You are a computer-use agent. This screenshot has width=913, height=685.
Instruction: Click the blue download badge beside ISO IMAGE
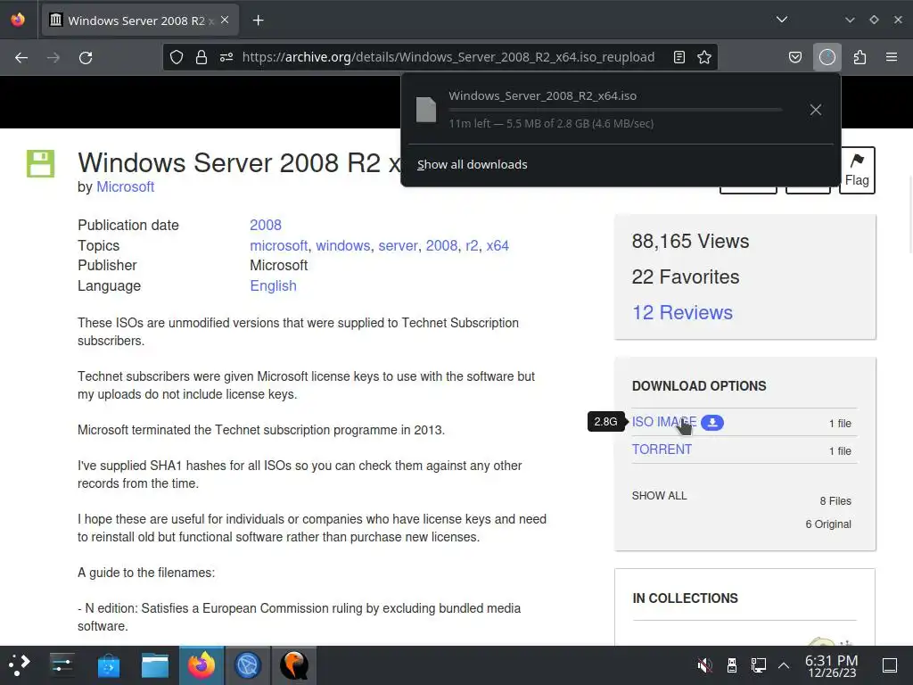coord(712,422)
